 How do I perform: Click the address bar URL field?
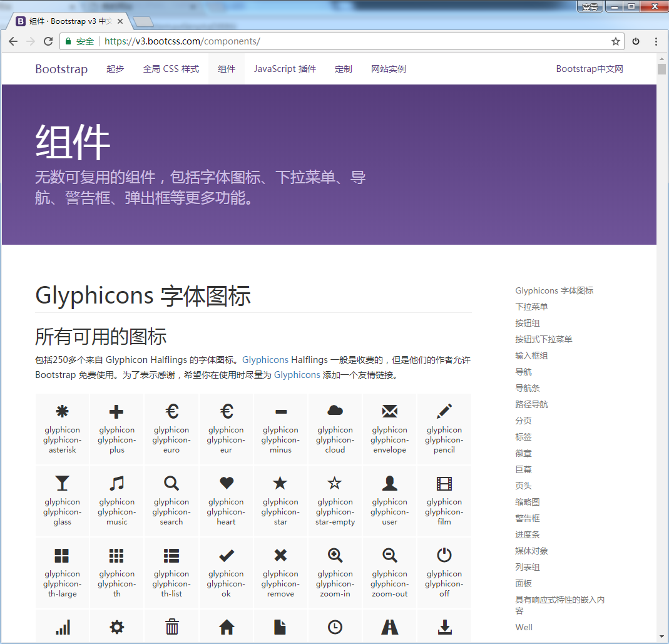(x=341, y=41)
